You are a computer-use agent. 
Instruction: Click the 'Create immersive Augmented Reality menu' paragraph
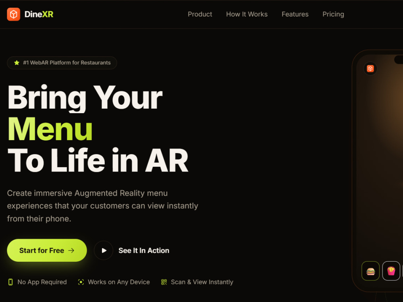102,206
